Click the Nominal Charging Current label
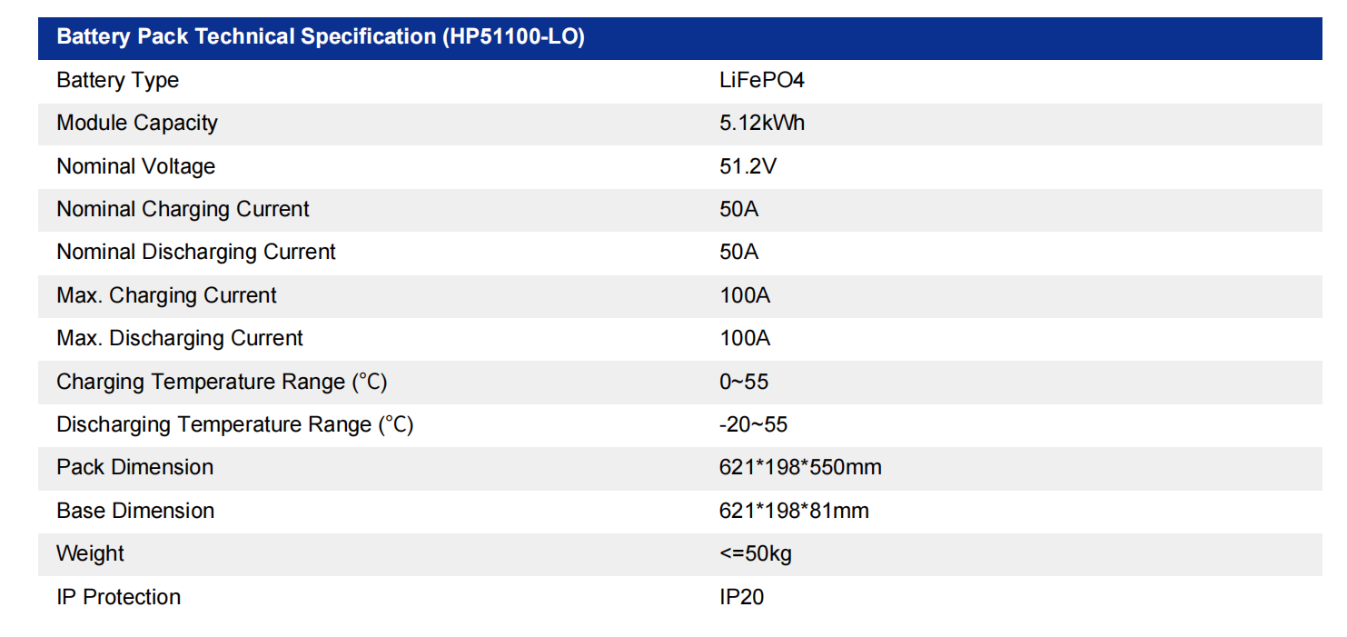This screenshot has height=637, width=1347. [x=183, y=209]
